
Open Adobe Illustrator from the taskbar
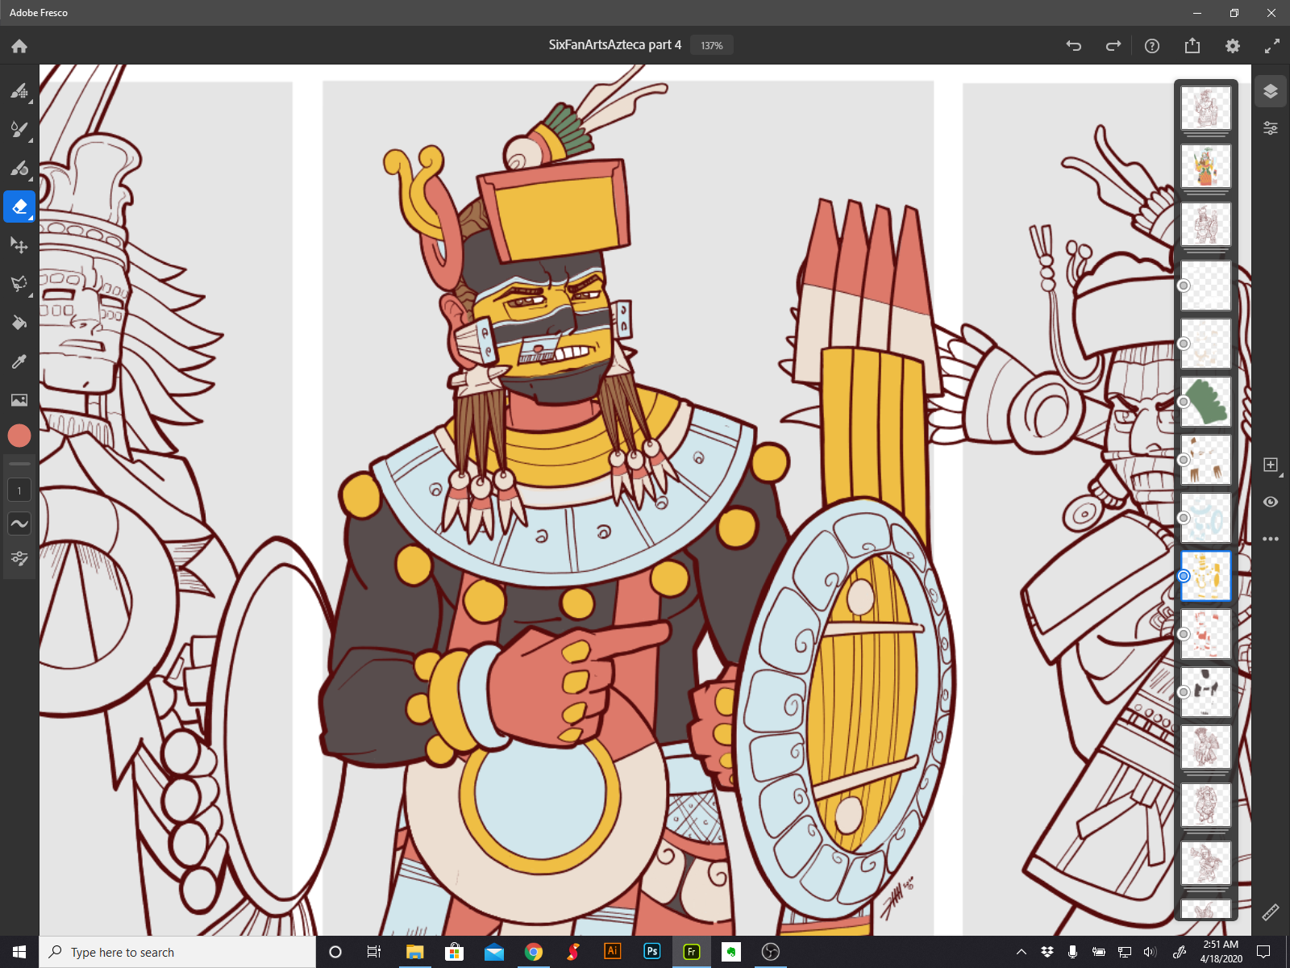click(x=613, y=952)
